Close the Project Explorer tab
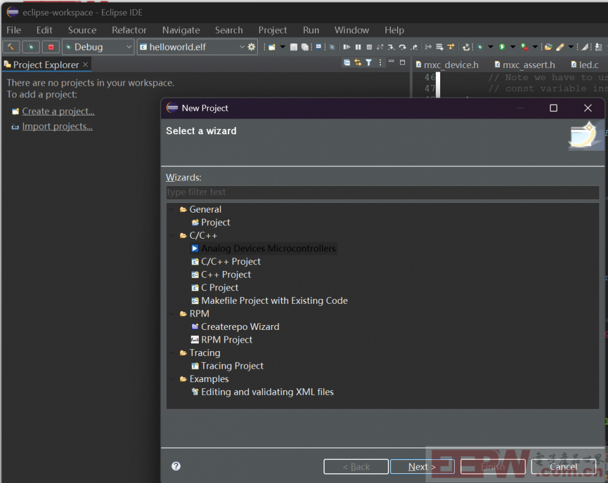Image resolution: width=608 pixels, height=483 pixels. pos(85,64)
